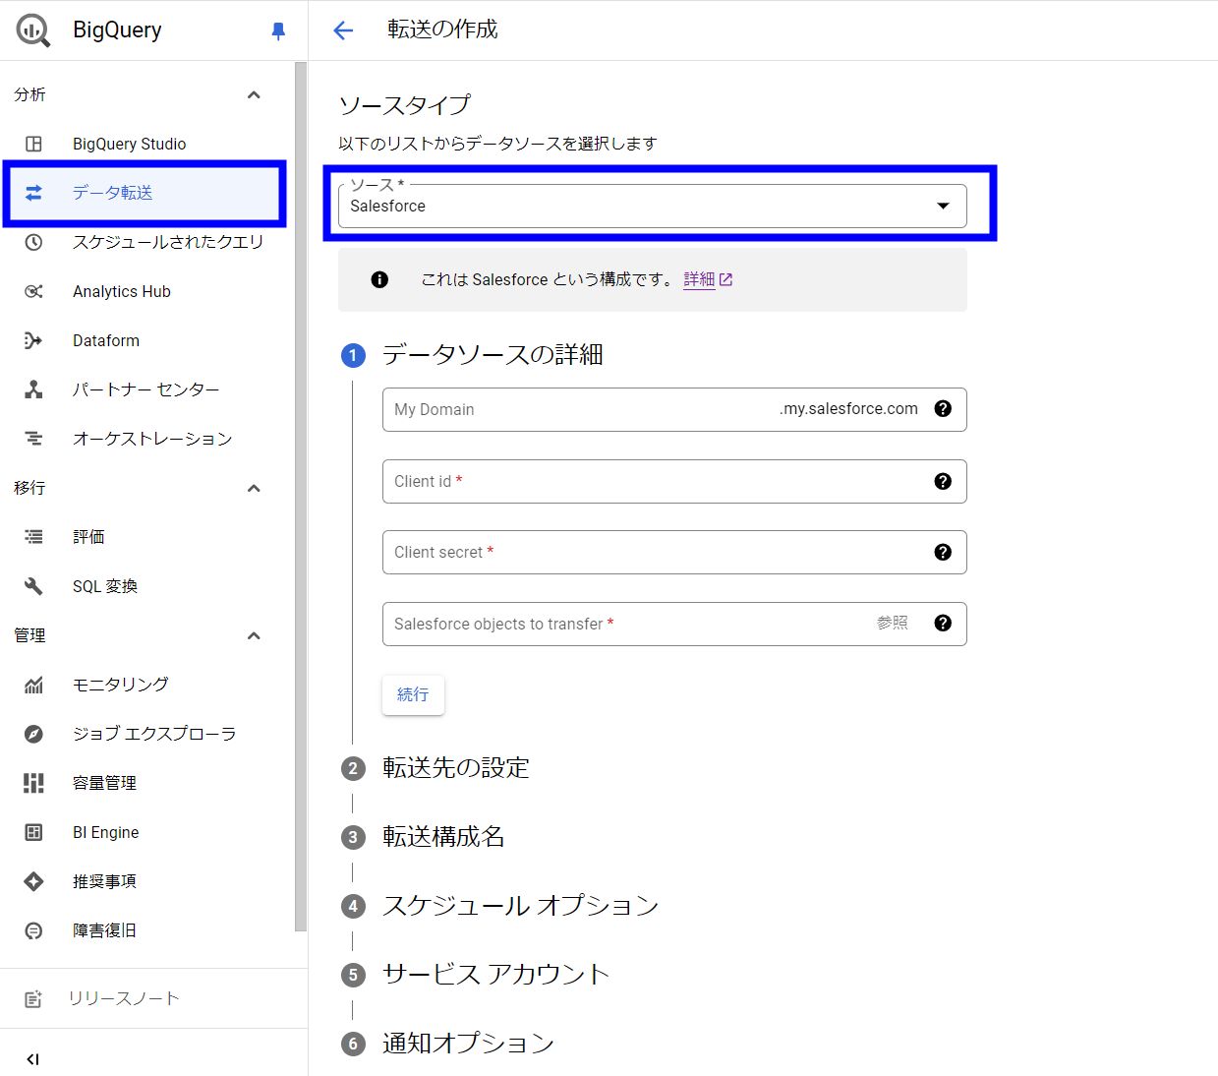Collapse the sidebar using the bottom-left arrow icon

pos(33,1059)
